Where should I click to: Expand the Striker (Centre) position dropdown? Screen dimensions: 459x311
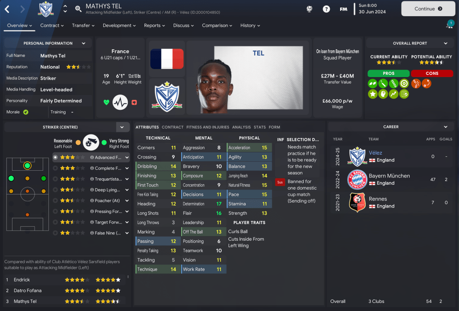[x=122, y=127]
